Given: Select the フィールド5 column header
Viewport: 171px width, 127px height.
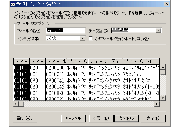Looking at the screenshot, I should [x=105, y=61].
